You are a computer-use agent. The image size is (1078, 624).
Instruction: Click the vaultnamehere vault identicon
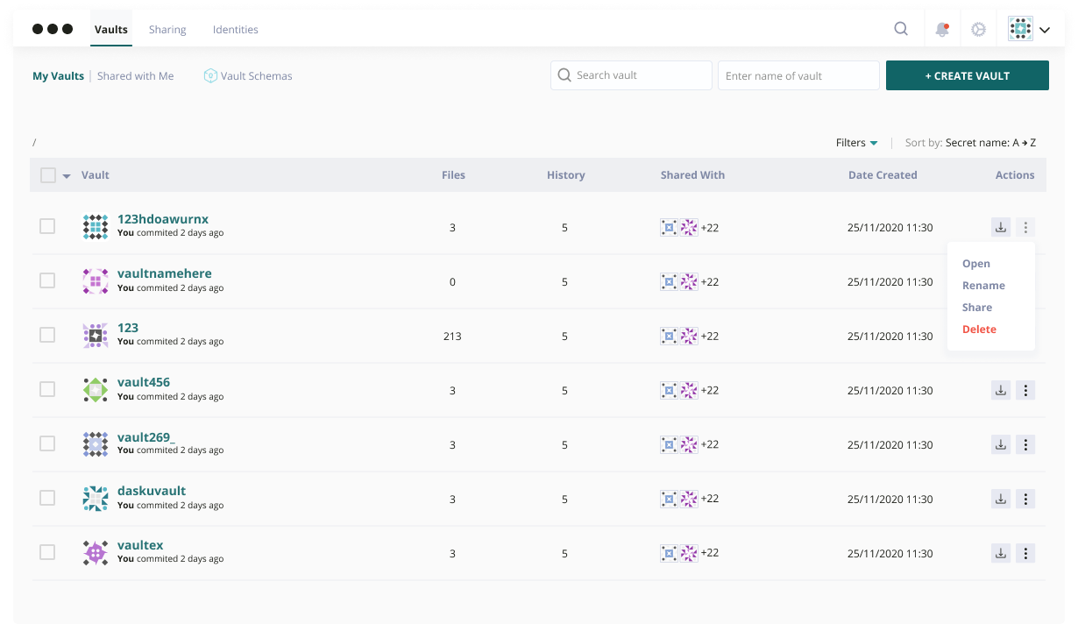click(x=96, y=281)
